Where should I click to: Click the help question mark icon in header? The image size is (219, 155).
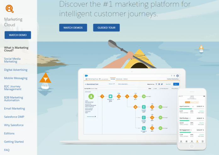[x=171, y=76]
